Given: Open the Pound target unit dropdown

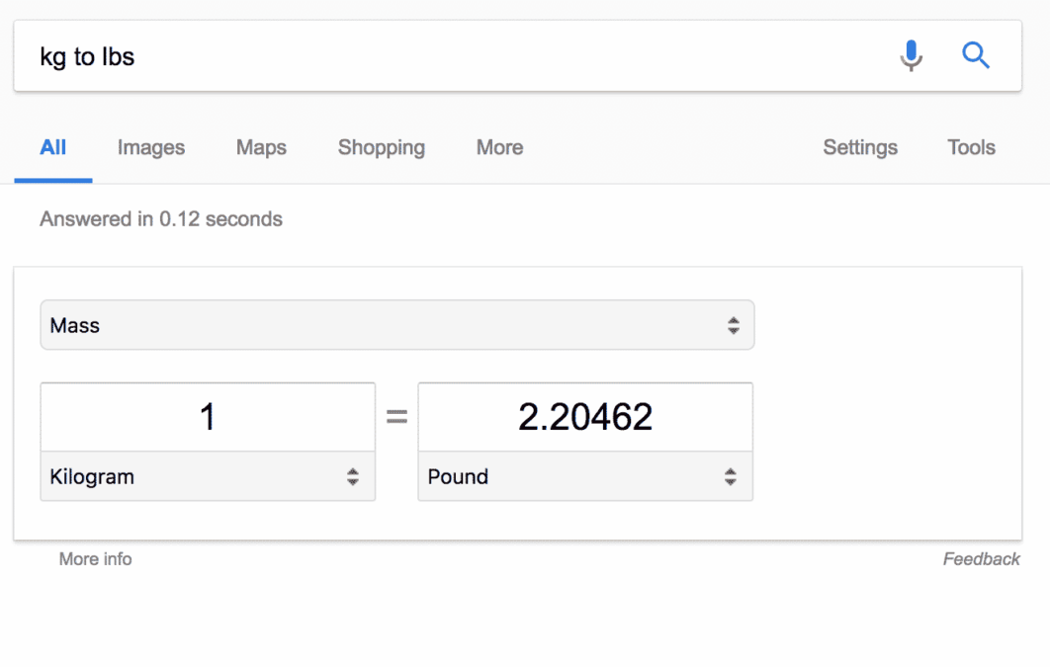Looking at the screenshot, I should click(x=573, y=477).
